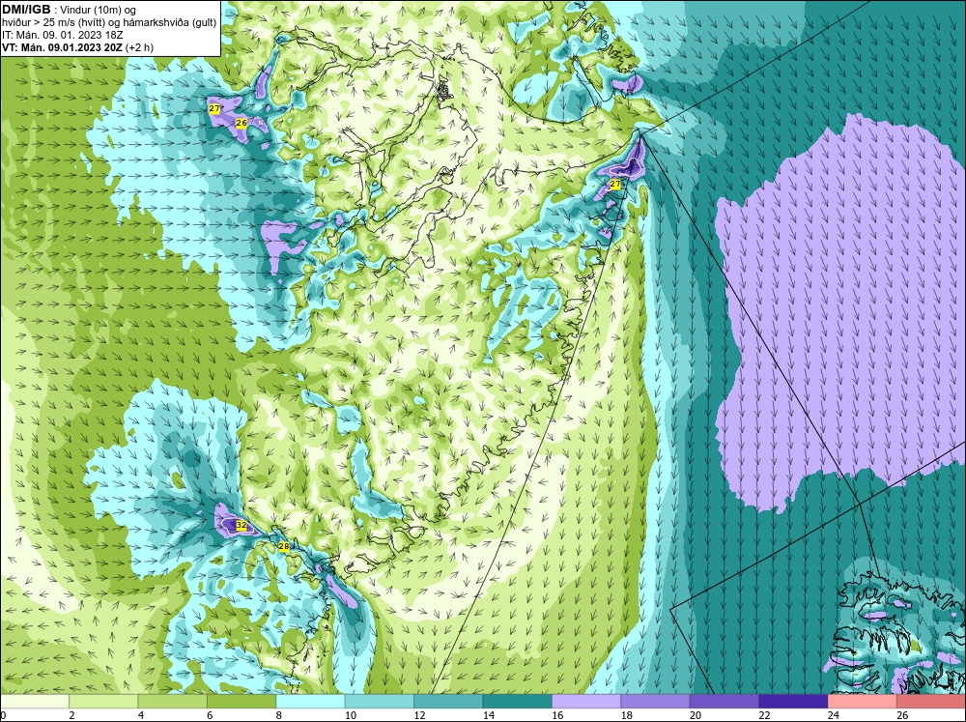Click the legend scale number 24
Screen dimensions: 966x722
(x=834, y=715)
